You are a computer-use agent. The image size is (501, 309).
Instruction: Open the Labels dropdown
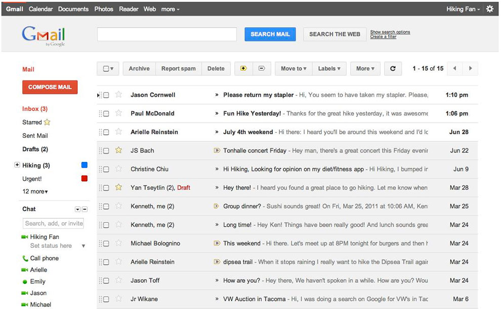(x=329, y=69)
